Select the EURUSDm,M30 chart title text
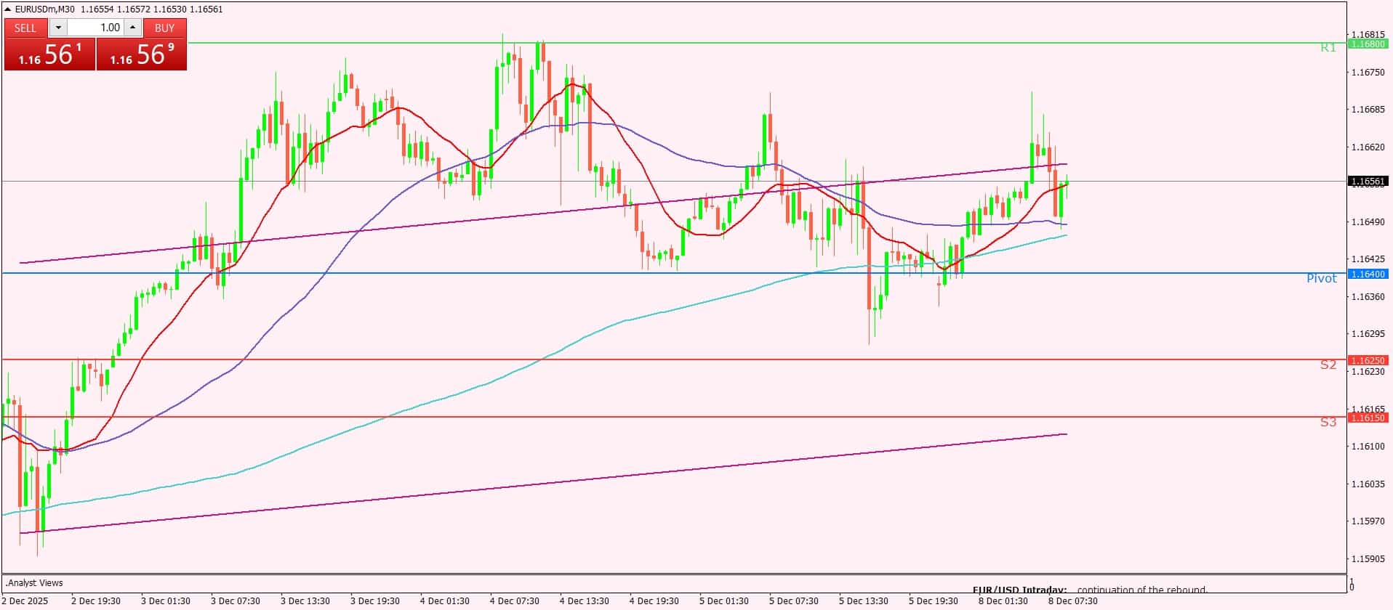The width and height of the screenshot is (1393, 610). pos(44,9)
